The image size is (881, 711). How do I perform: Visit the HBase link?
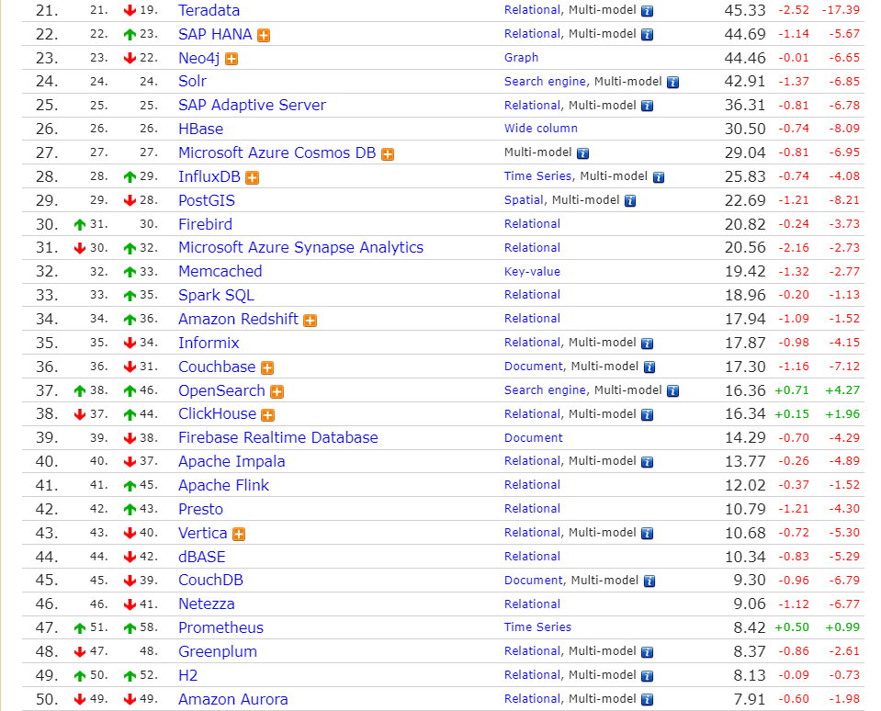(200, 130)
